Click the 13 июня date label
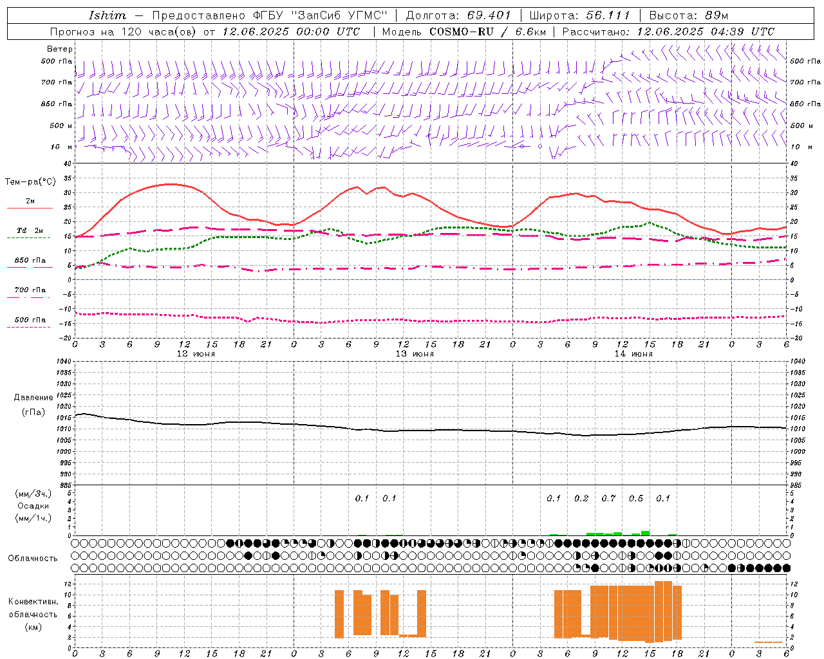The image size is (824, 659). tap(414, 354)
